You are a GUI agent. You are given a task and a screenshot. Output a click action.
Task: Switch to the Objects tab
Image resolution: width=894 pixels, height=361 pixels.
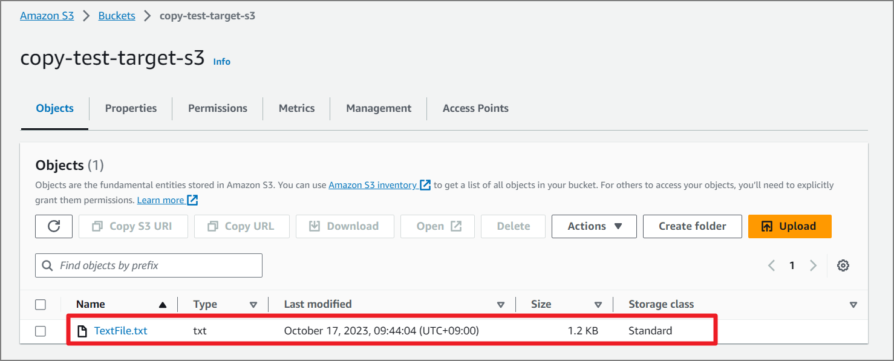[x=55, y=108]
